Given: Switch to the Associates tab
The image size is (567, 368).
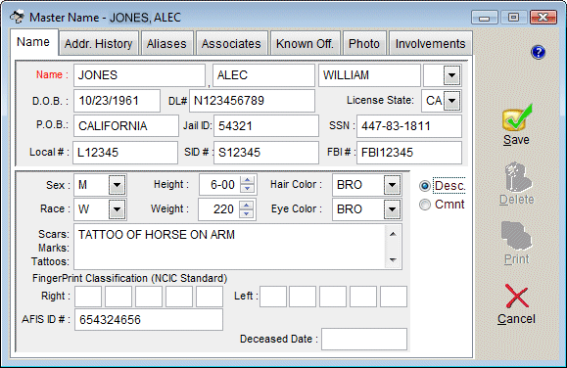Looking at the screenshot, I should click(231, 44).
